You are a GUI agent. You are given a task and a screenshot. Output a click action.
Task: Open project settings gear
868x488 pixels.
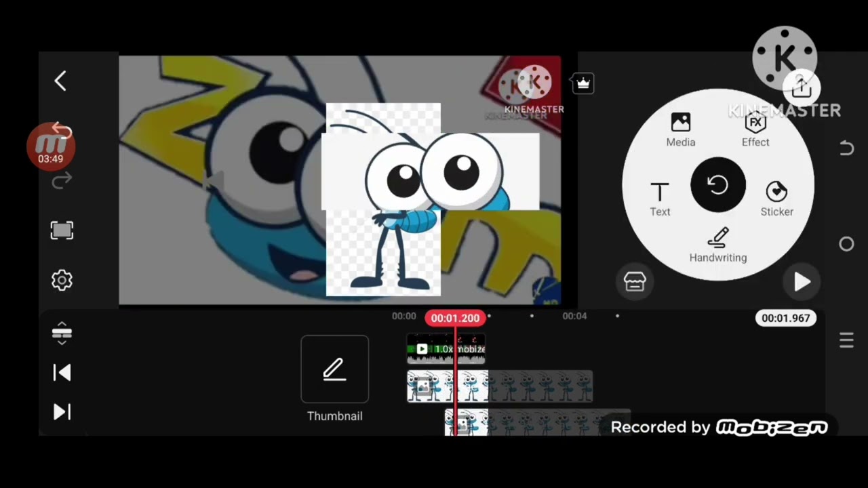[x=62, y=280]
